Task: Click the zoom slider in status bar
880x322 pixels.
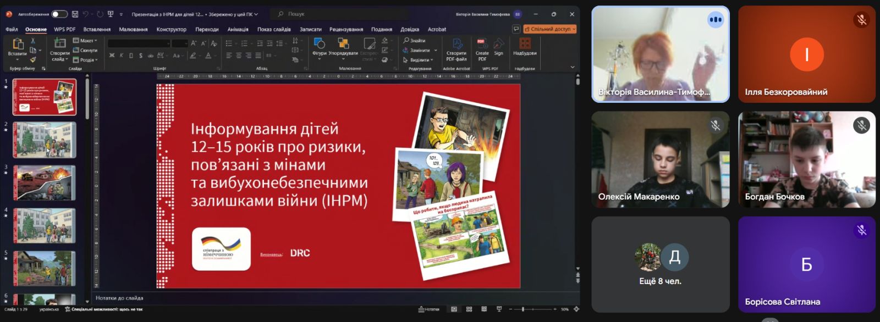Action: point(523,309)
